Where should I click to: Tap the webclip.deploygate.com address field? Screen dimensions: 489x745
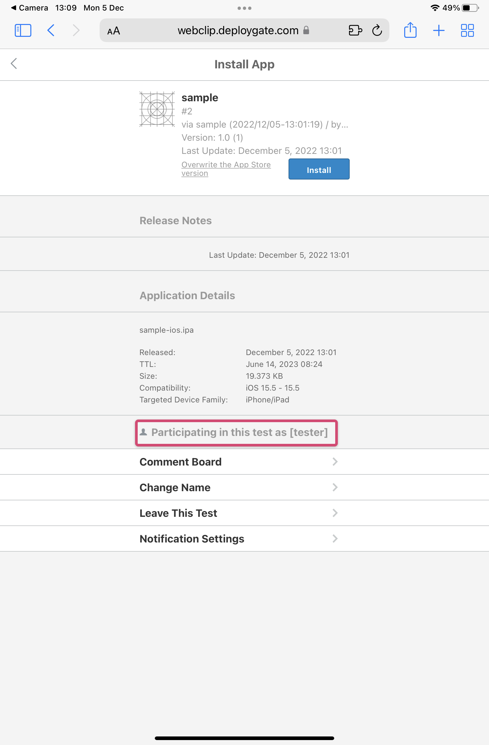244,30
